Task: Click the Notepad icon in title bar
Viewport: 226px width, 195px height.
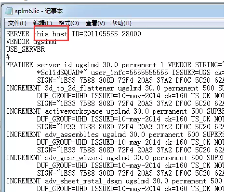Action: (x=9, y=11)
